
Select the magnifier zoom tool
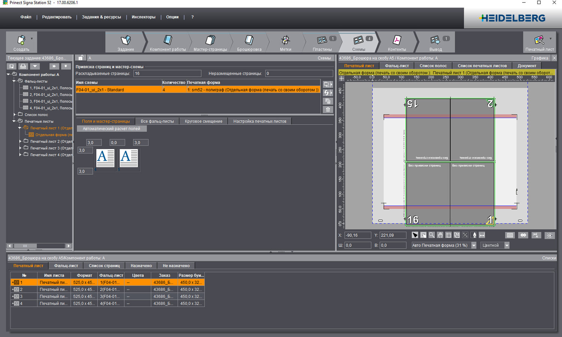click(x=432, y=235)
